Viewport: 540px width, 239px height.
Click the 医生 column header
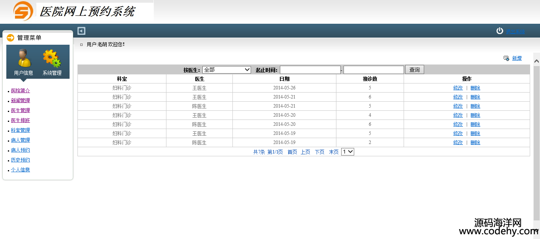point(199,79)
